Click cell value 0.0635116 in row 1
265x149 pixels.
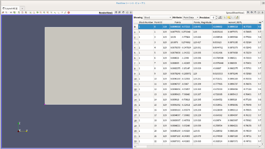pos(220,32)
